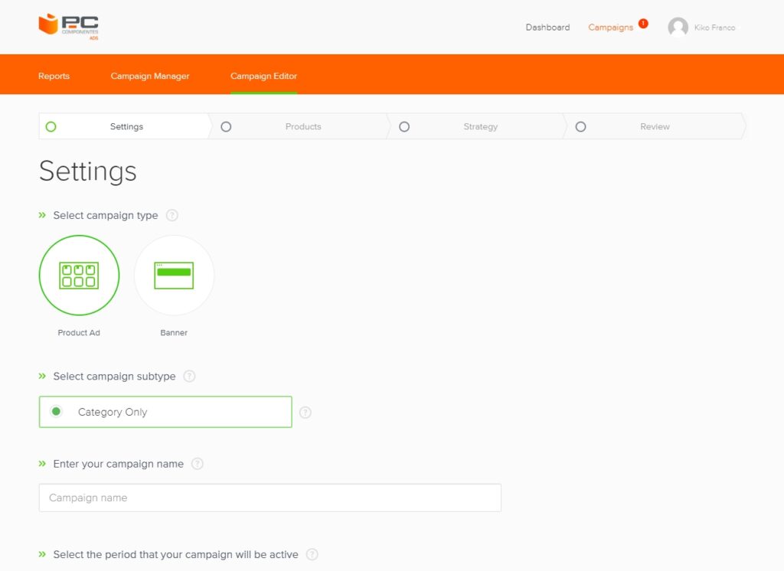Open the Dashboard link in header

[x=547, y=28]
